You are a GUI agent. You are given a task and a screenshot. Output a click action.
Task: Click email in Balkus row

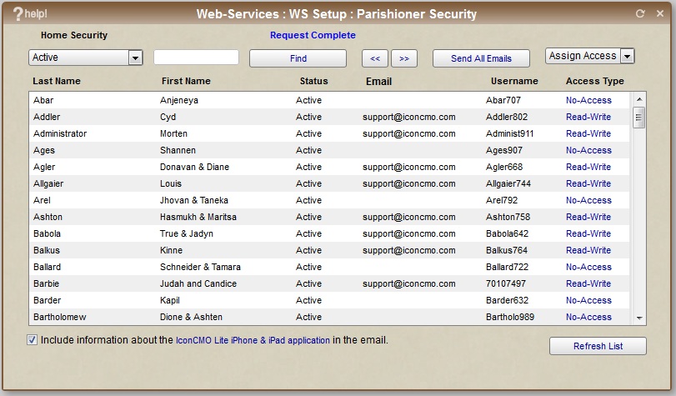pyautogui.click(x=408, y=250)
